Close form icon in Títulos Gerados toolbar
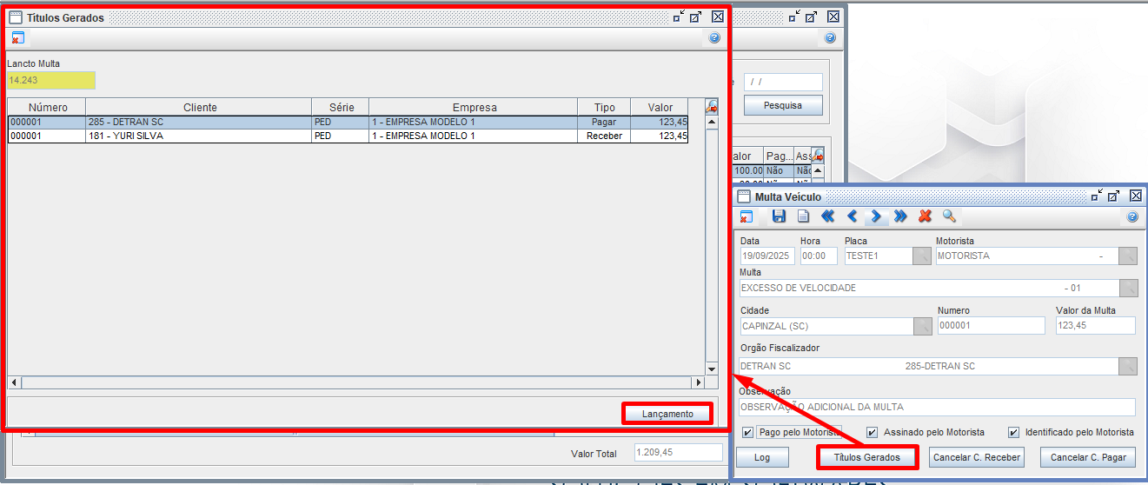The image size is (1148, 485). (17, 38)
